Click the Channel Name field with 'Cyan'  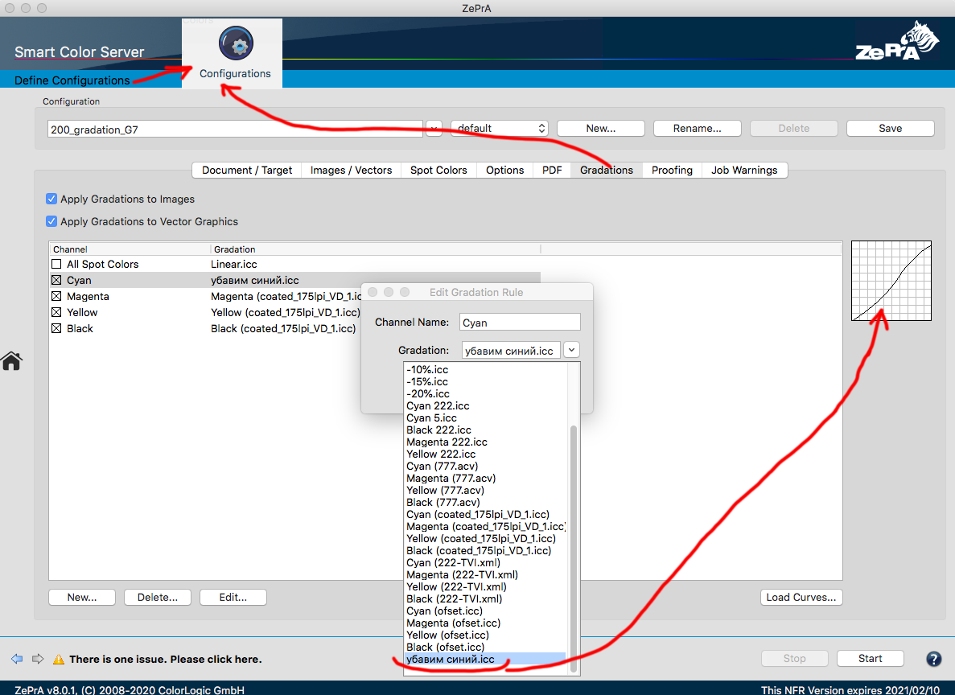pos(520,323)
